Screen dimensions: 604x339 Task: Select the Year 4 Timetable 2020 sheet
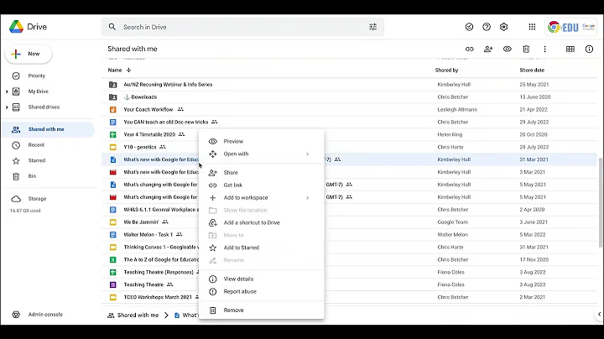tap(150, 134)
